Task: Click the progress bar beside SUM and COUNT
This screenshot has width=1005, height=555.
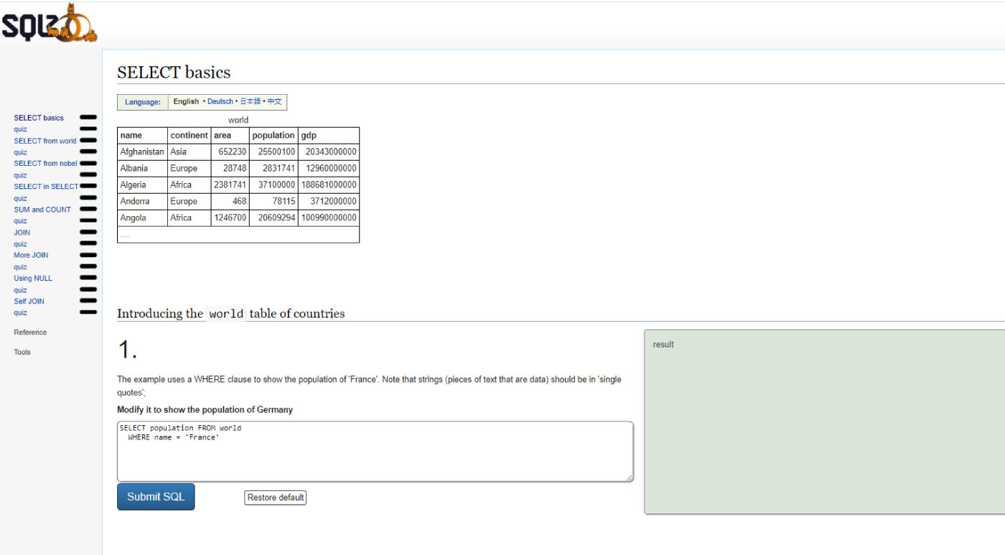Action: [x=88, y=209]
